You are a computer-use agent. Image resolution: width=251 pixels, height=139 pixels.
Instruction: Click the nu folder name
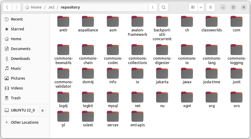pyautogui.click(x=162, y=106)
